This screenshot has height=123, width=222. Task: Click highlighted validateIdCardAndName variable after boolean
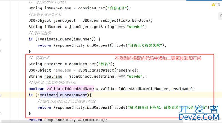[70, 89]
